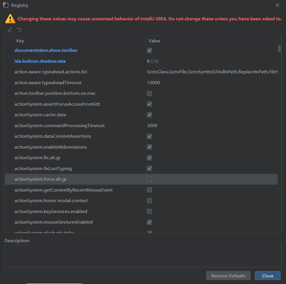286x284 pixels.
Task: Toggle actionSystem.force.alt.gr checkbox
Action: pyautogui.click(x=149, y=179)
